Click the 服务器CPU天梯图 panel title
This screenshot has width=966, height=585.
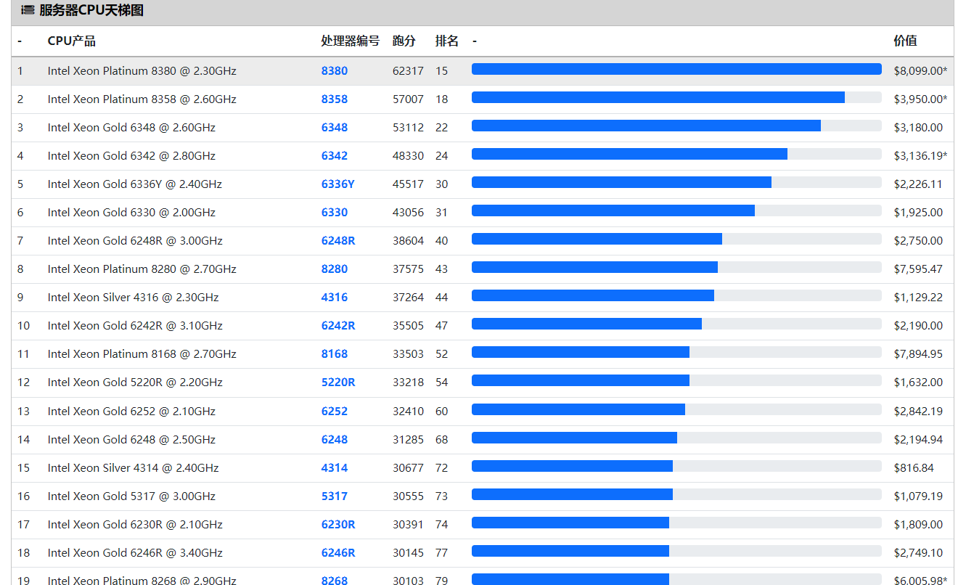[x=91, y=11]
